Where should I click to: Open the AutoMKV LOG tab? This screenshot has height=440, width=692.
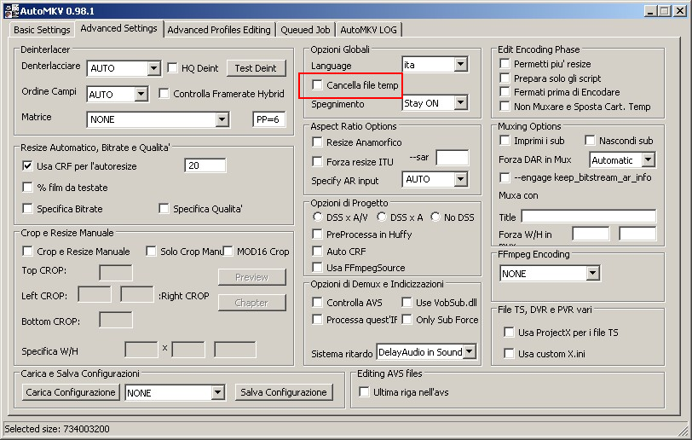click(368, 30)
